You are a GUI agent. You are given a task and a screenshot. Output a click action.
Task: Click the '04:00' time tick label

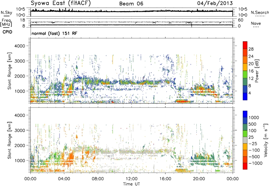[x=64, y=179]
